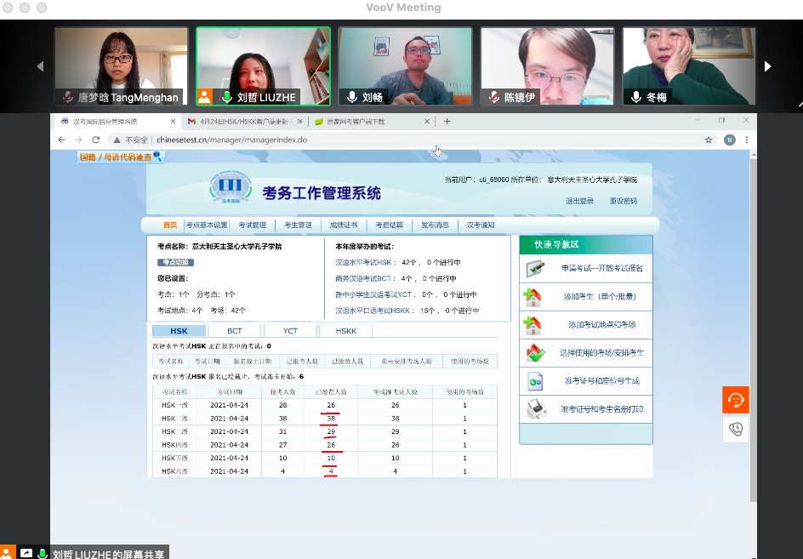Select 唐梦晗 TangMenghan's video thumbnail

[121, 66]
